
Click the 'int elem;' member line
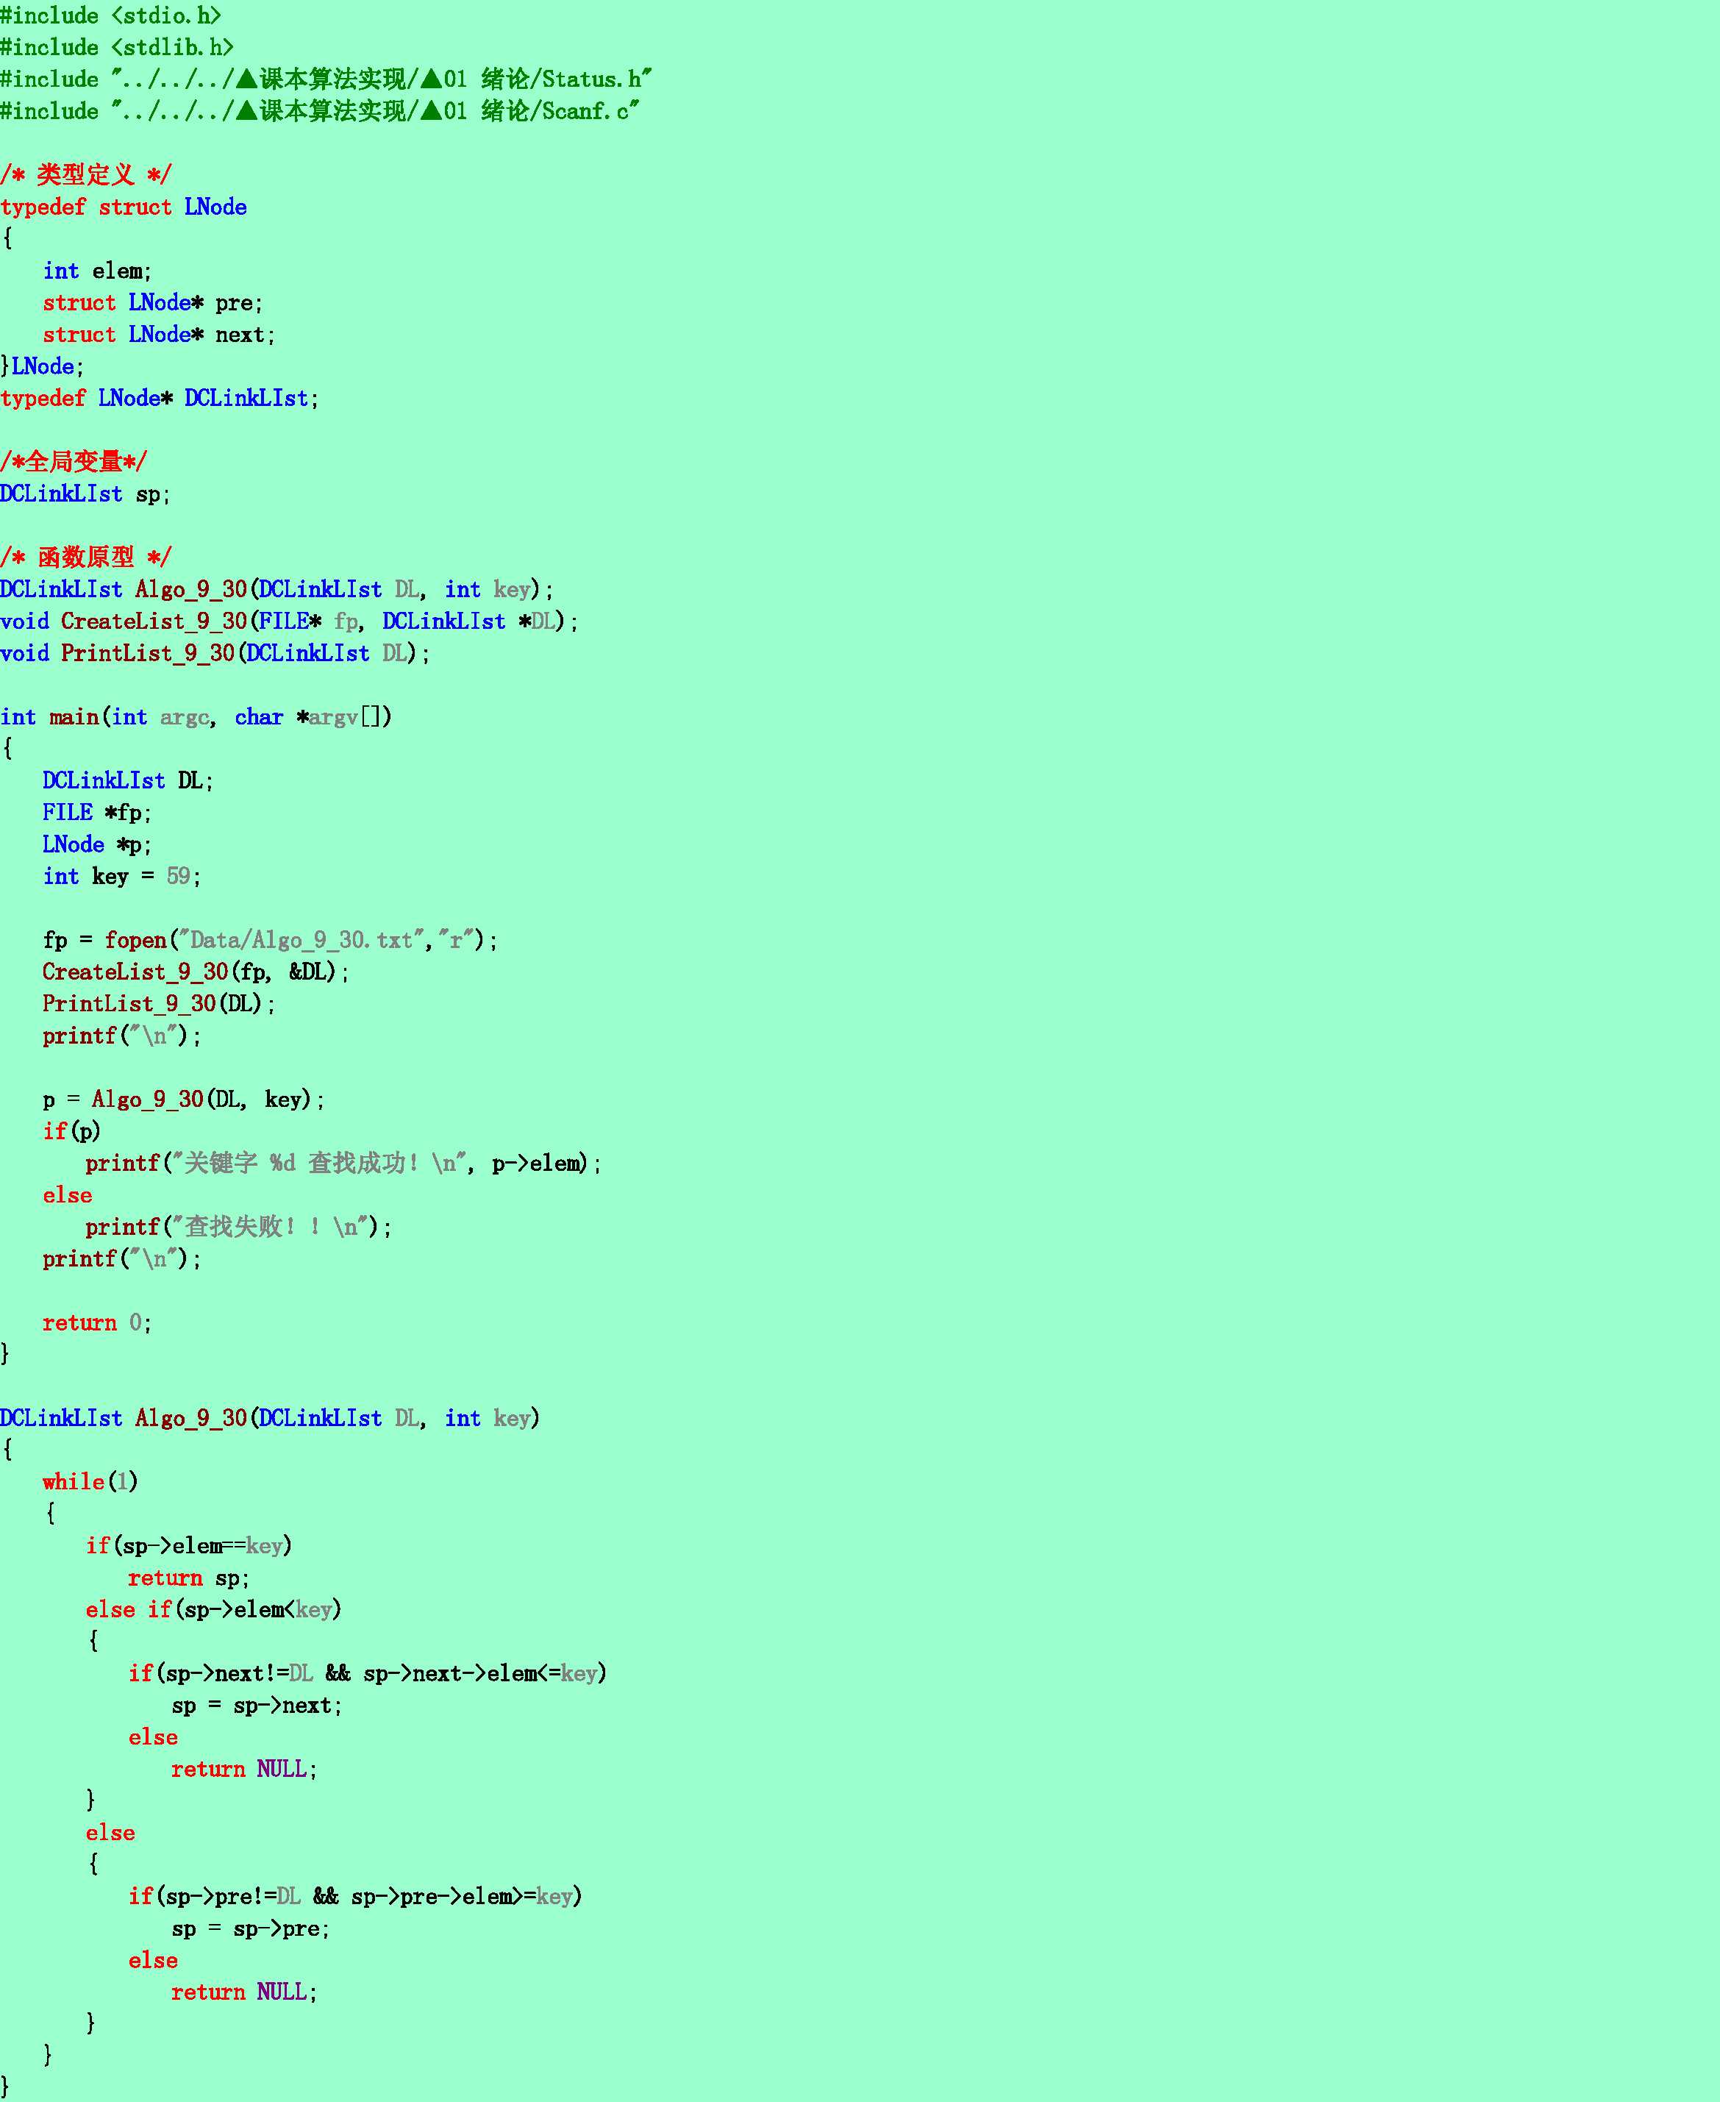pyautogui.click(x=96, y=271)
